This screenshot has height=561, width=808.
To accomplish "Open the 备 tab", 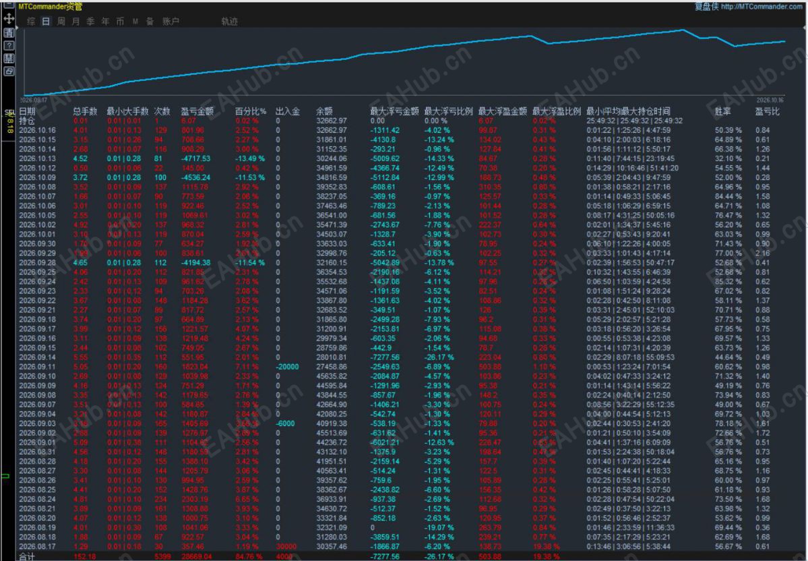I will pos(150,21).
